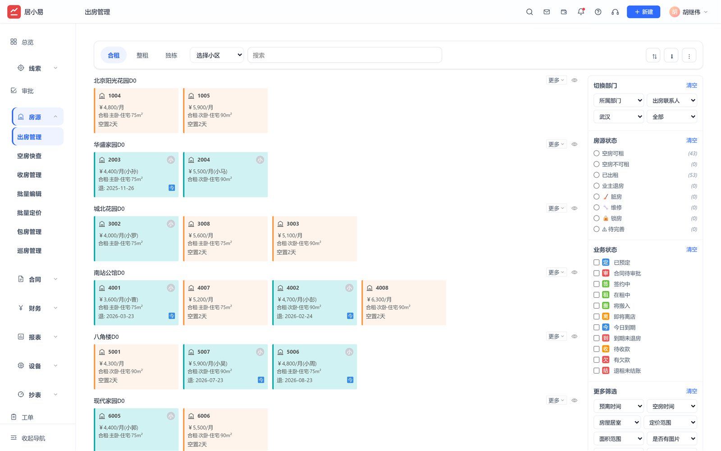Open room card 5006
Screen dimensions: 721x451
pyautogui.click(x=315, y=367)
